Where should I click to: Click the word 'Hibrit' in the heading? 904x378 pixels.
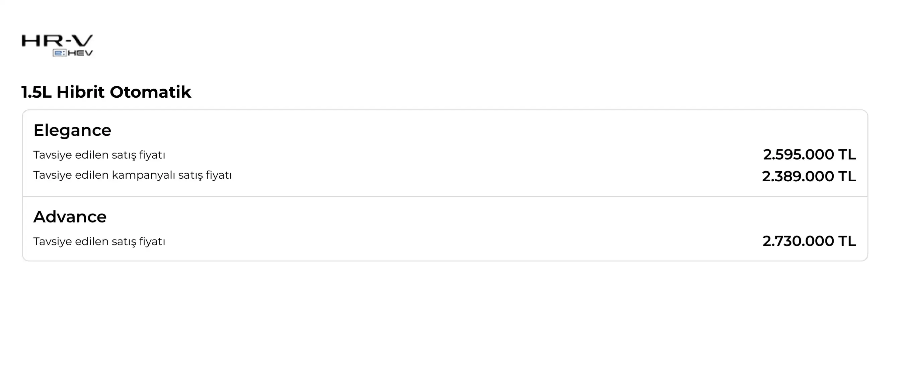click(80, 92)
